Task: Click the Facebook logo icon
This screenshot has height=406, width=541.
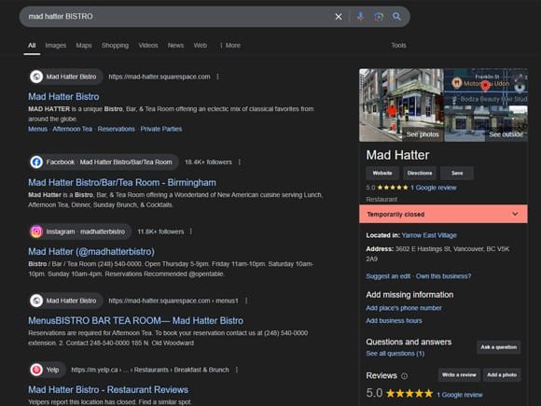Action: [36, 162]
